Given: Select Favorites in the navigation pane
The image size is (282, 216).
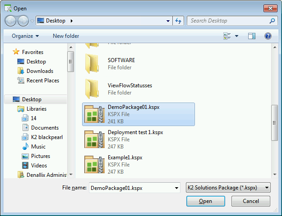Looking at the screenshot, I should tap(33, 52).
